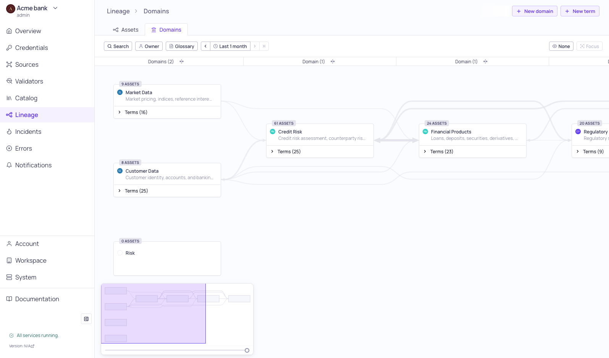Select the Domains tab
The height and width of the screenshot is (358, 609).
(x=166, y=30)
